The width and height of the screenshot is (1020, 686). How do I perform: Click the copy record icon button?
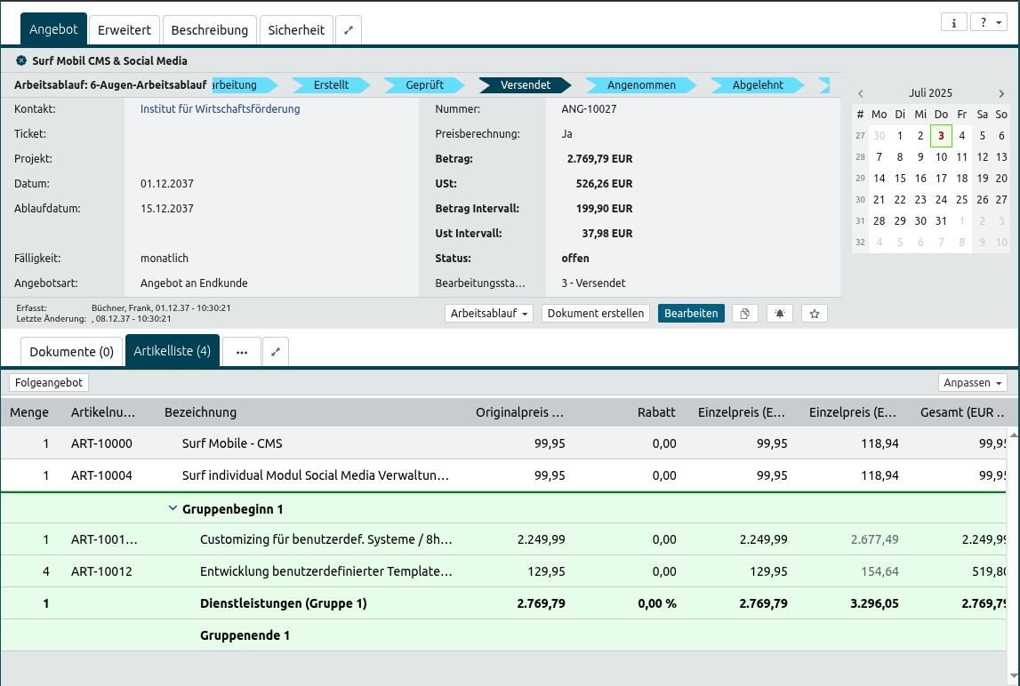pyautogui.click(x=745, y=314)
